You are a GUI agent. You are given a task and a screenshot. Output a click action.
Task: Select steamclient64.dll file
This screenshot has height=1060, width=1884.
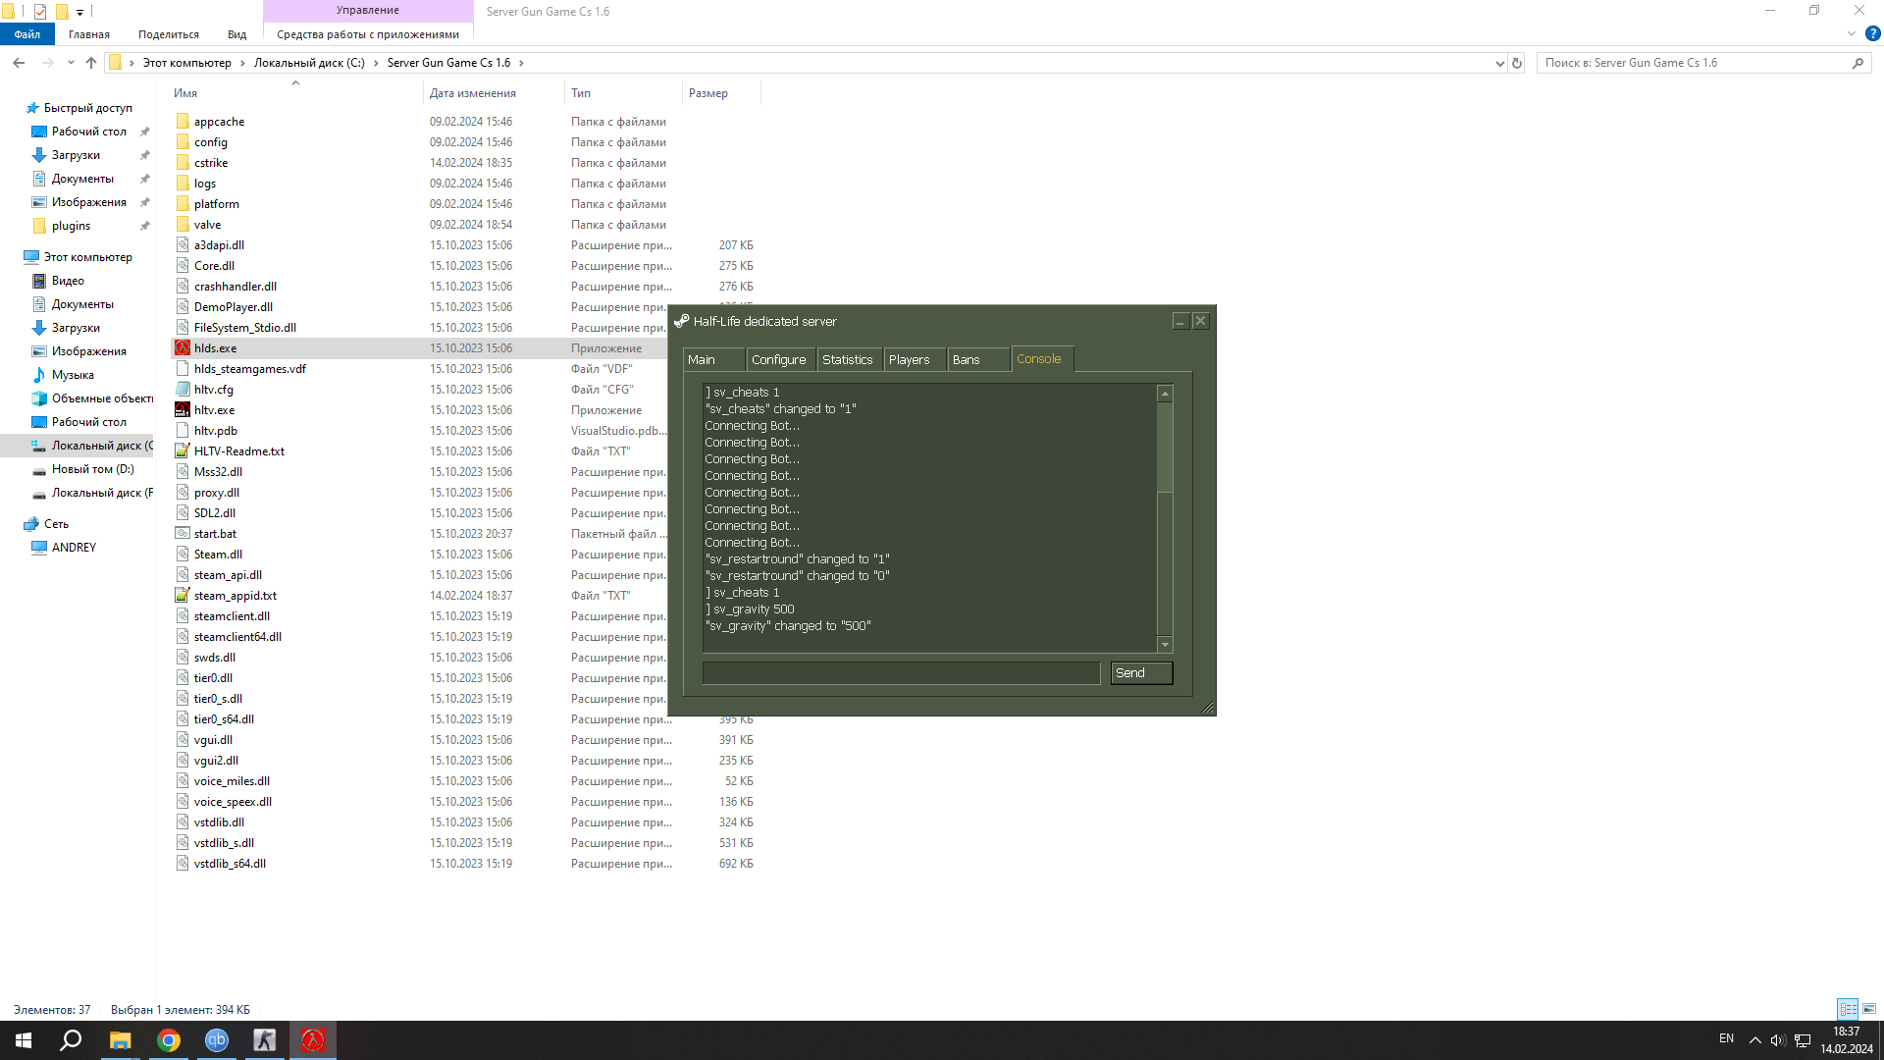(x=237, y=636)
